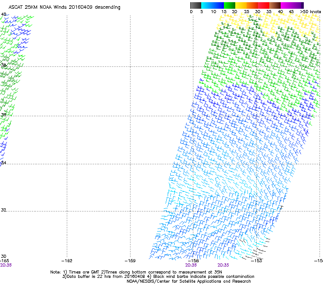Click the longitude label '-159'

(x=130, y=261)
